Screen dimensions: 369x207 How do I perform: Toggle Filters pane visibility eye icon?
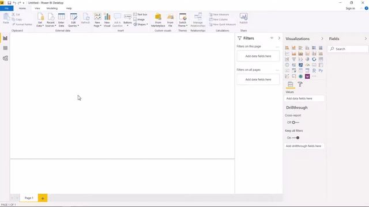pos(272,38)
